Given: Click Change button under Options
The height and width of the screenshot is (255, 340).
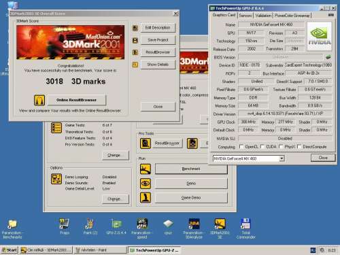Looking at the screenshot, I should coord(116,199).
